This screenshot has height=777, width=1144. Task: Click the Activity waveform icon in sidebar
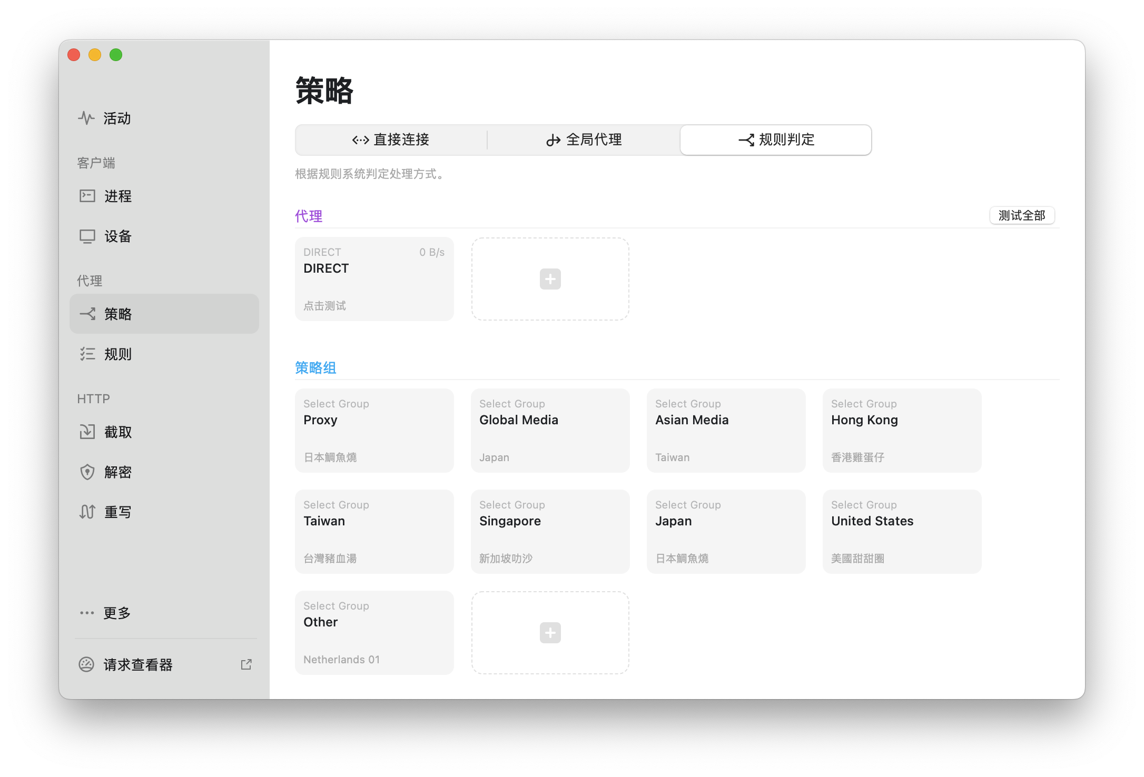(x=86, y=118)
